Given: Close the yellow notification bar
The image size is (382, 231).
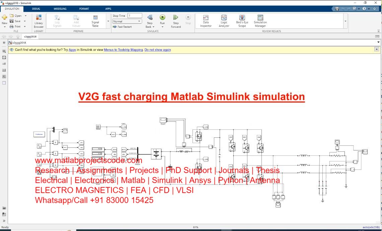Looking at the screenshot, I should click(x=377, y=49).
